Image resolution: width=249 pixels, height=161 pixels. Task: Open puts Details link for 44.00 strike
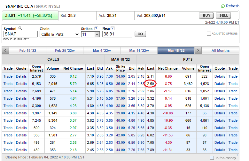point(220,150)
